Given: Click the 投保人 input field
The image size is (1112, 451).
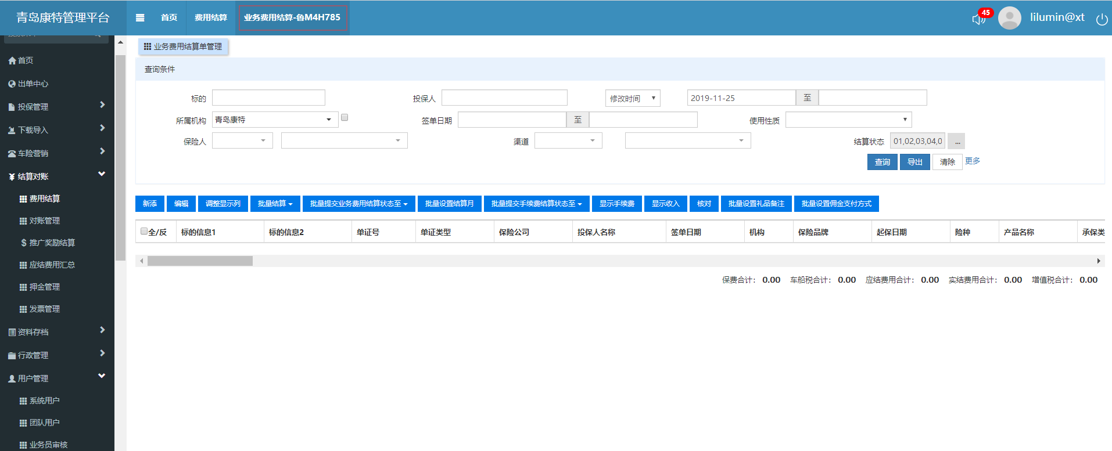Looking at the screenshot, I should click(504, 98).
